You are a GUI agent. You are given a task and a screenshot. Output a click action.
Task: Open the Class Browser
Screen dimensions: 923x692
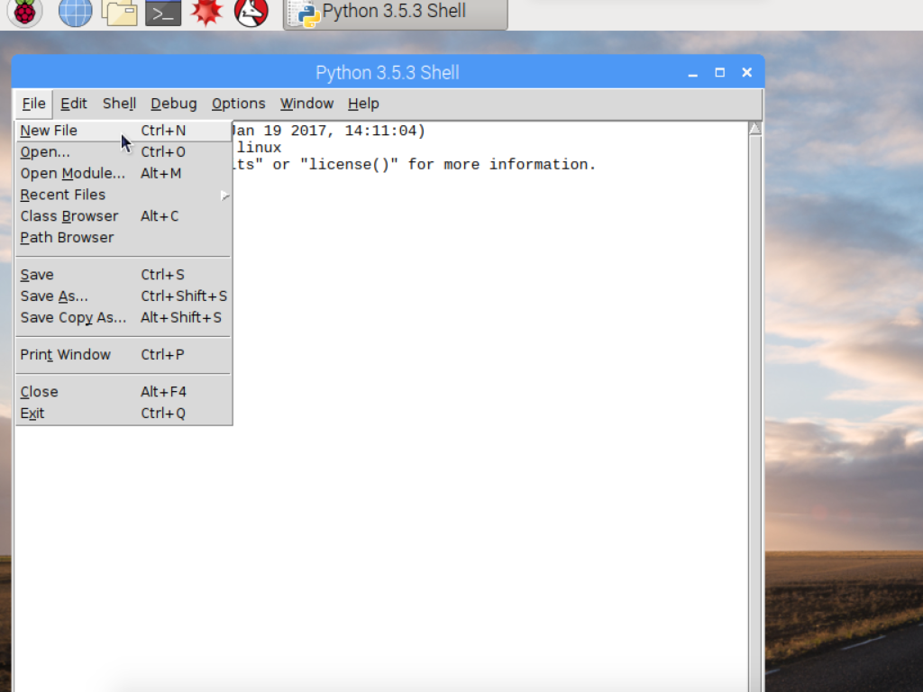point(123,216)
